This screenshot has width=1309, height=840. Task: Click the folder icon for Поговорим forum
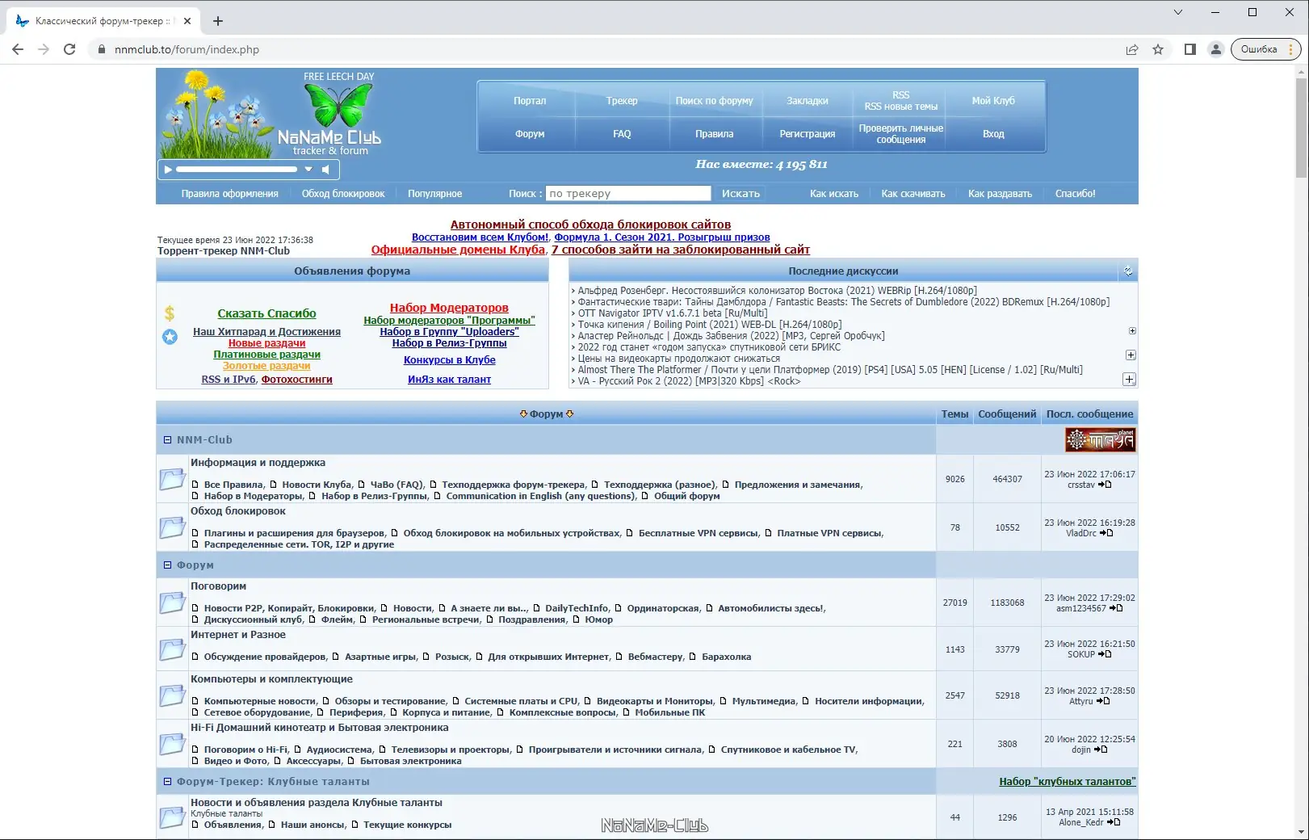[x=172, y=603]
